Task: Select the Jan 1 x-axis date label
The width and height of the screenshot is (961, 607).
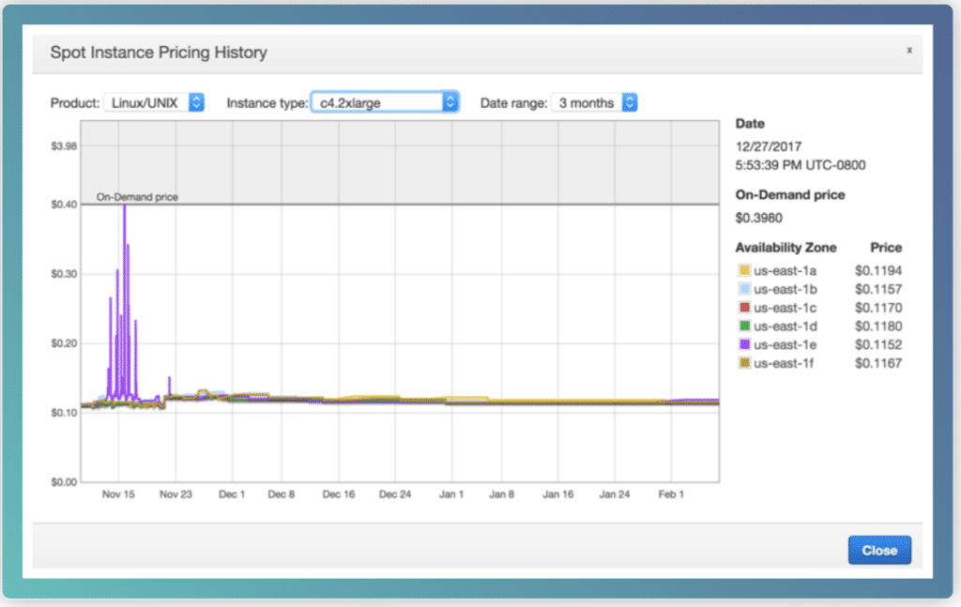Action: tap(451, 493)
